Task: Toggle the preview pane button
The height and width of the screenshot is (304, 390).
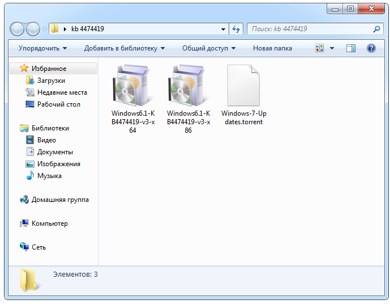Action: [x=351, y=48]
